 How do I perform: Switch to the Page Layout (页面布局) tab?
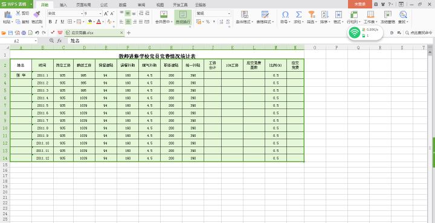[83, 5]
